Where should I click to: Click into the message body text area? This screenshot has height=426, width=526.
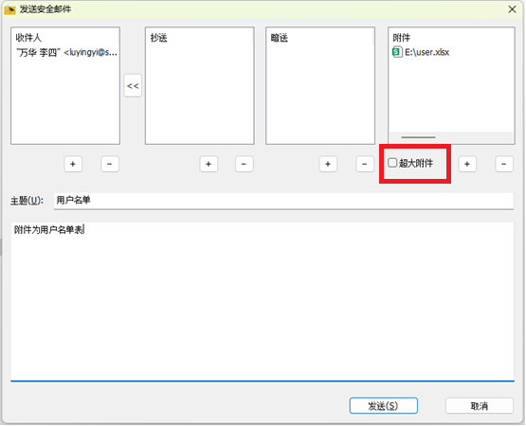[263, 302]
